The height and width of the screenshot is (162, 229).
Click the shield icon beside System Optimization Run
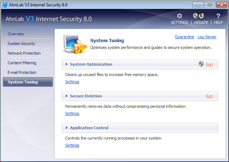[x=201, y=64]
